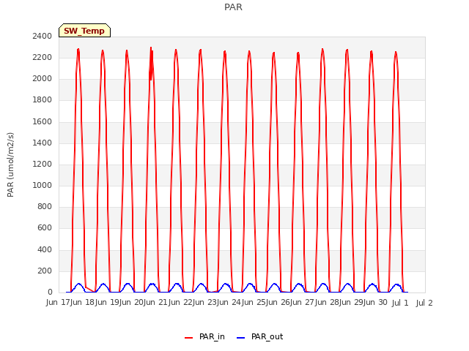
Task: Click the Jun 30 x-axis date label
Action: [x=376, y=303]
